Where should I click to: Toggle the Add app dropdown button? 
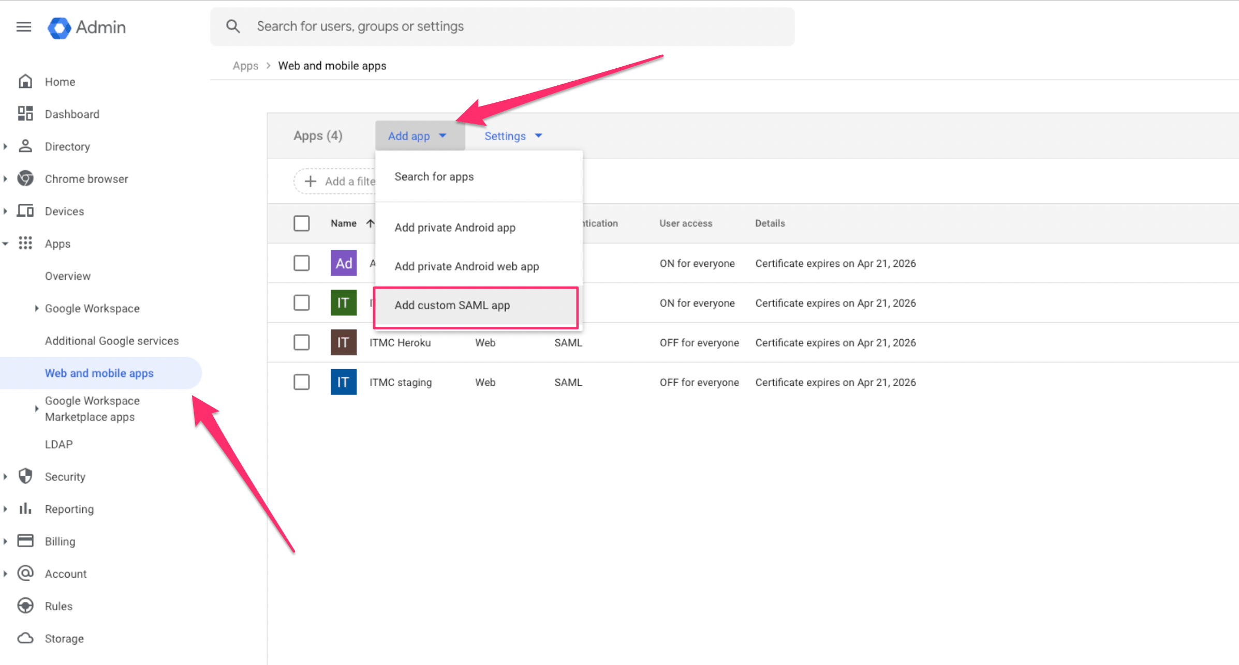click(420, 136)
